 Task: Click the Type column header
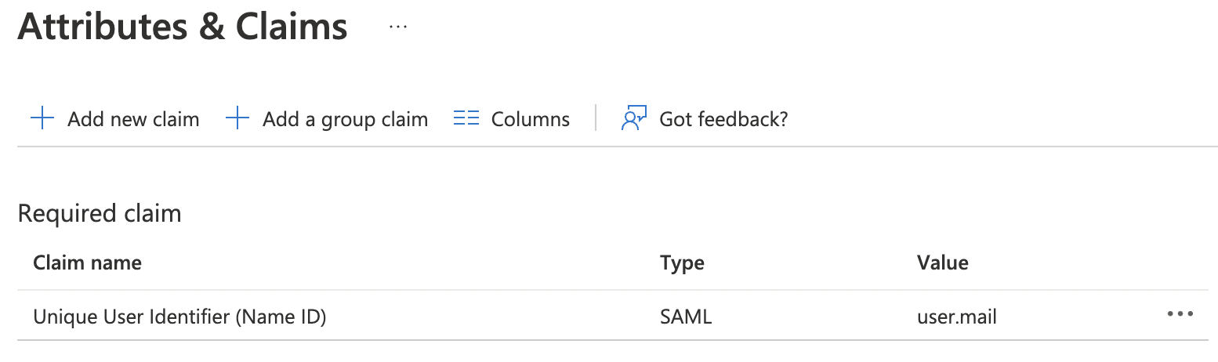tap(682, 262)
